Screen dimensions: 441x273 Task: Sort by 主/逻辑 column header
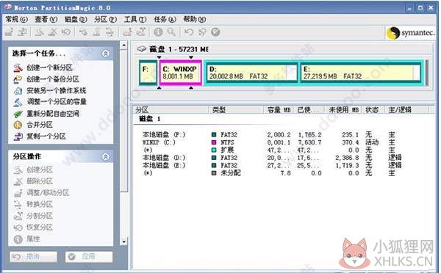(x=406, y=110)
